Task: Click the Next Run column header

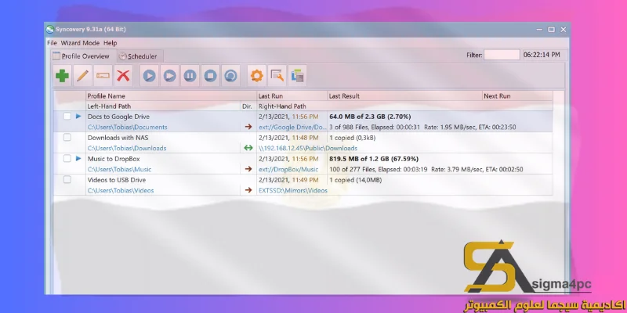Action: 517,95
